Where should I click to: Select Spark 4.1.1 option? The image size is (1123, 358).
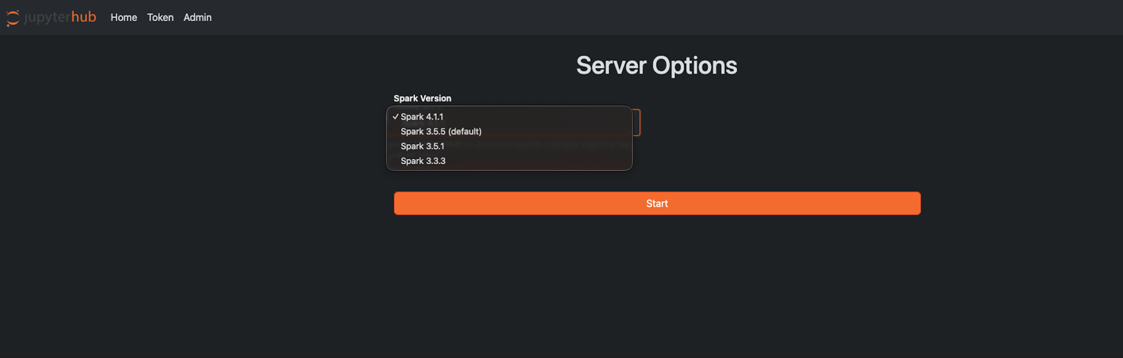(x=509, y=117)
